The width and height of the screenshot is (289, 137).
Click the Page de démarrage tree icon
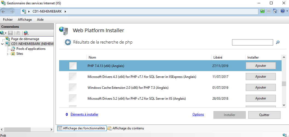pos(8,39)
